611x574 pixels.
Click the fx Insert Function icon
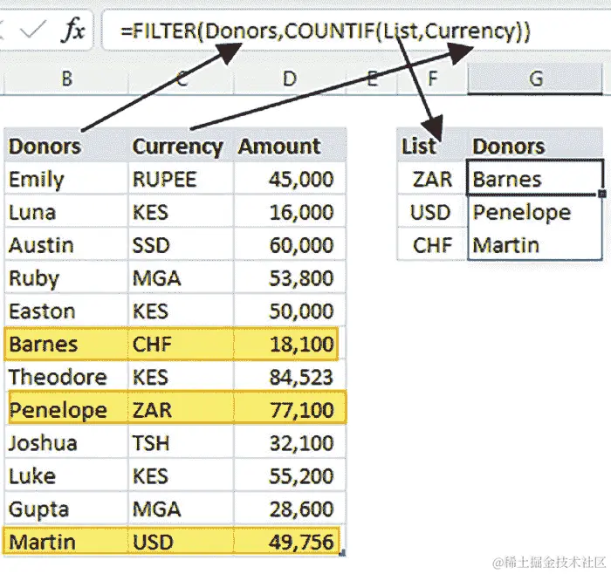click(x=72, y=30)
